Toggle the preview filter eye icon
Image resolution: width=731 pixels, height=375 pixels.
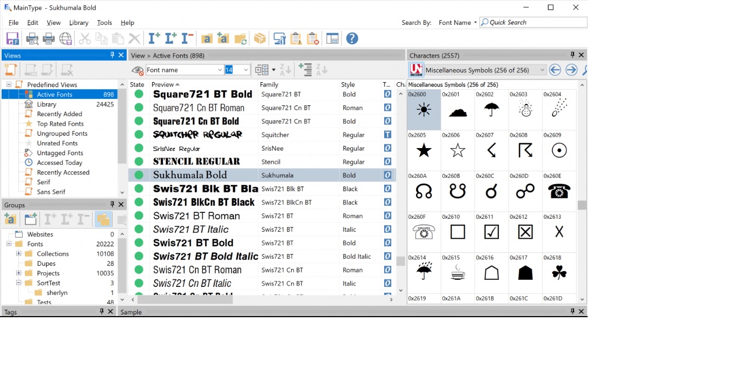tap(137, 70)
